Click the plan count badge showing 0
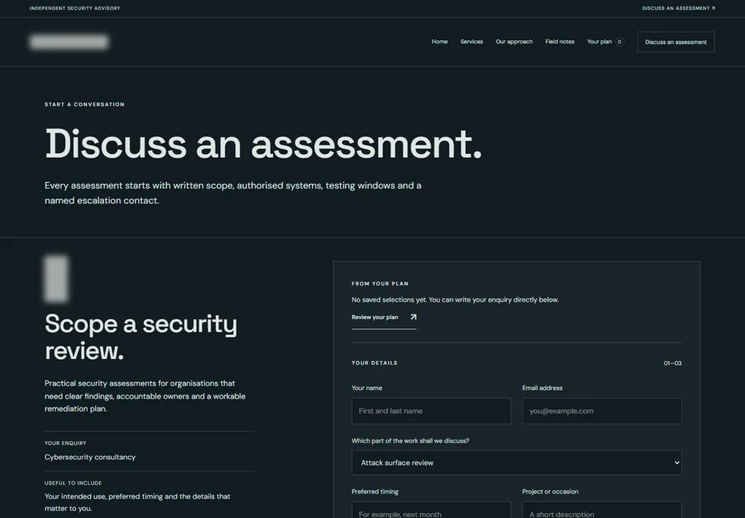This screenshot has width=745, height=518. [619, 42]
